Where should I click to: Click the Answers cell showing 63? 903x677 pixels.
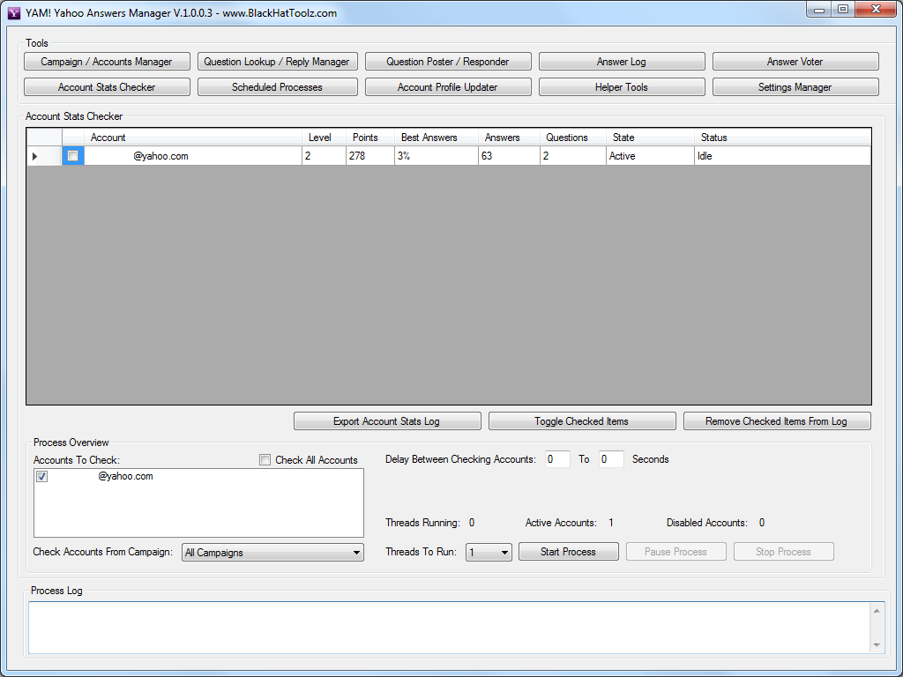(x=509, y=156)
